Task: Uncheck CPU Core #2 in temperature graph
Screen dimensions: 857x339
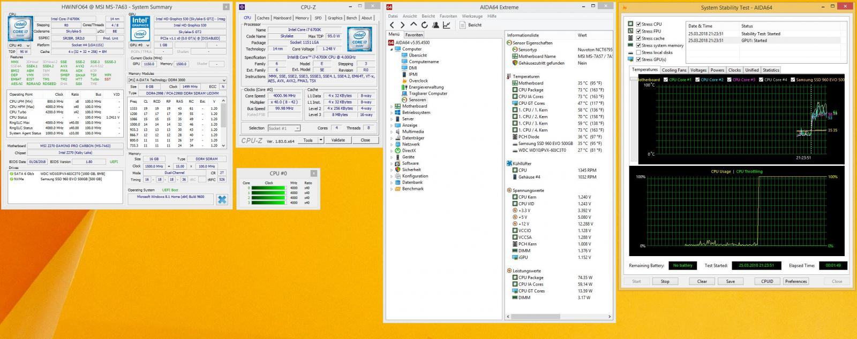Action: coord(697,80)
